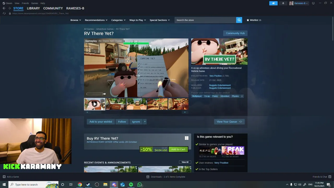Select the third screenshot thumbnail
This screenshot has width=334, height=188.
click(136, 104)
